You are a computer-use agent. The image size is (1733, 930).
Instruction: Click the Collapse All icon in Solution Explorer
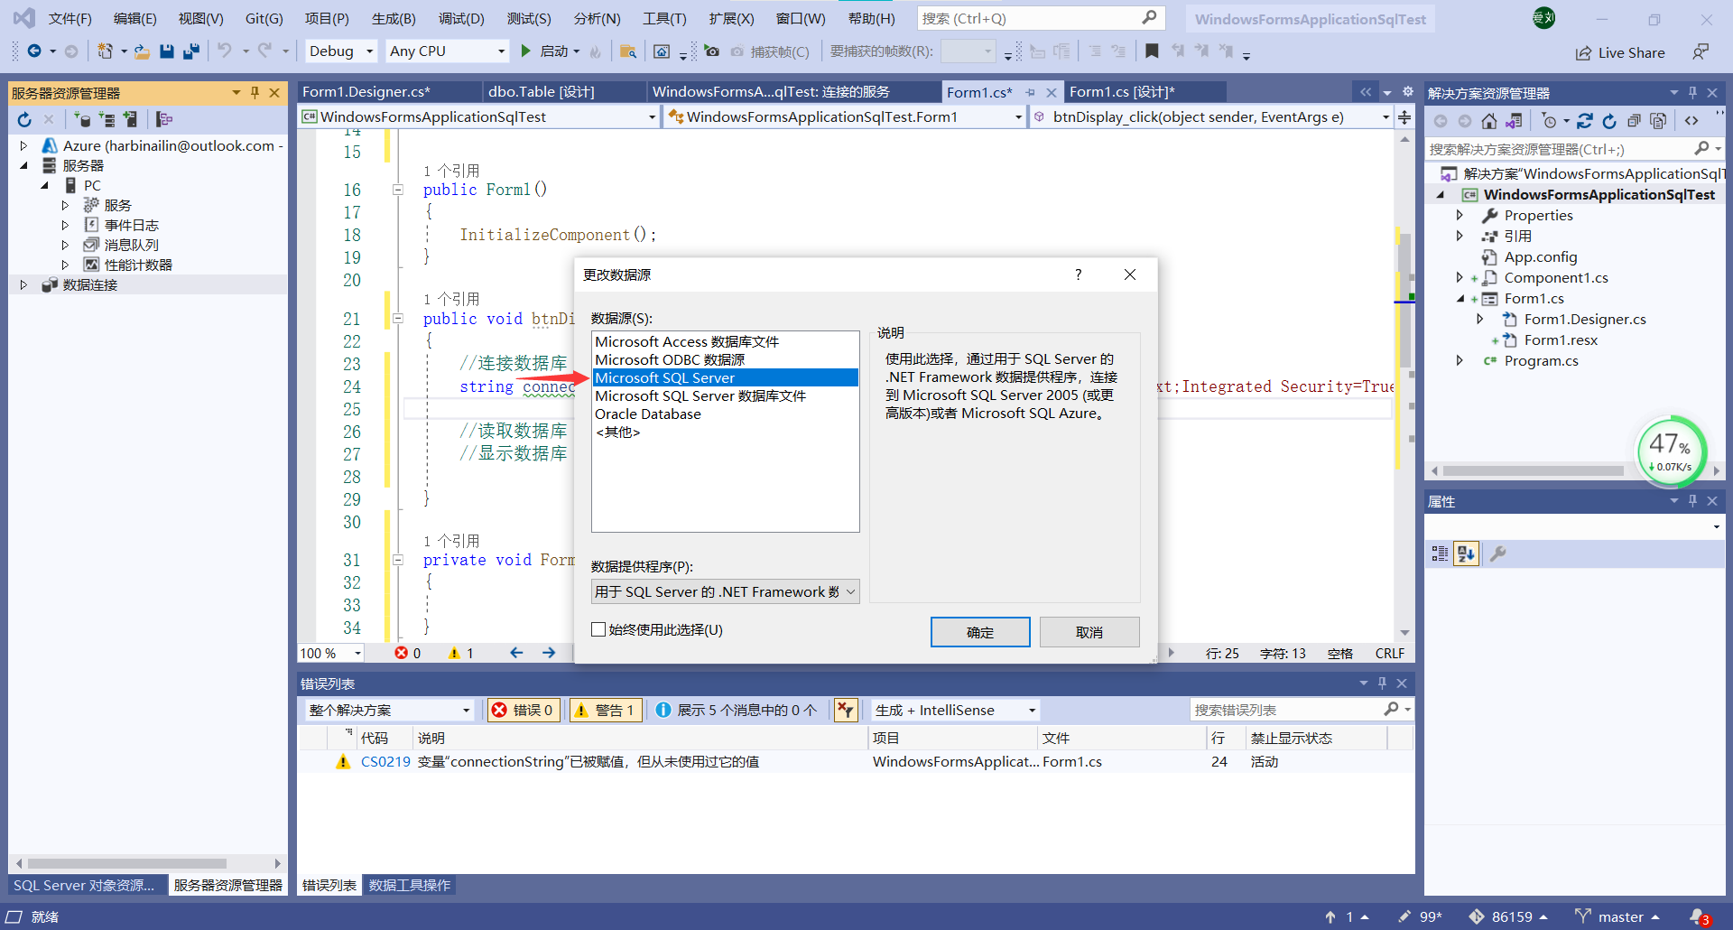(x=1633, y=120)
